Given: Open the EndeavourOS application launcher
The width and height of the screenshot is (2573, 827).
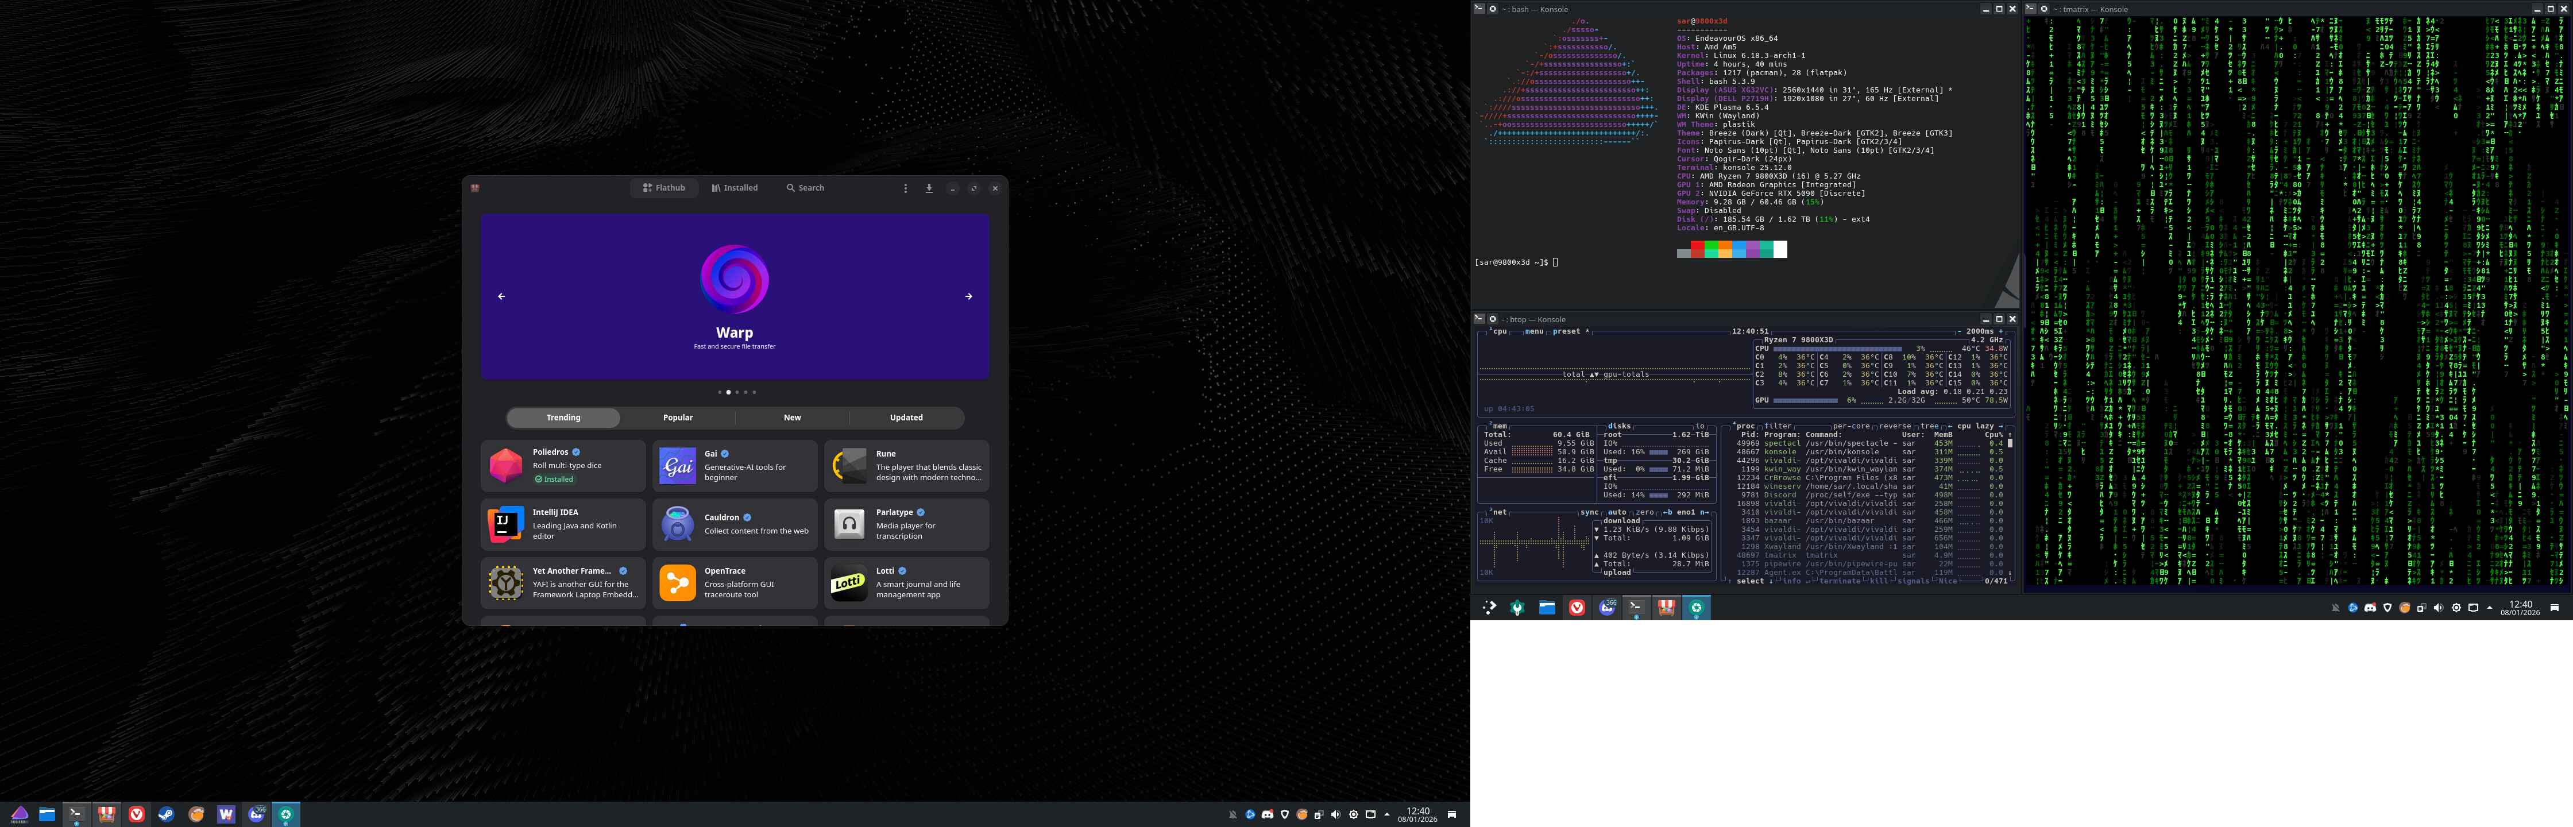Looking at the screenshot, I should [20, 814].
